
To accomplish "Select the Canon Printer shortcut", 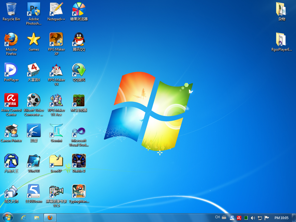I will 11,131.
